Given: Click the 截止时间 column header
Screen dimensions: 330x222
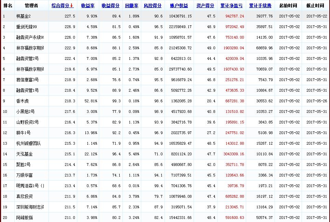Looking at the screenshot, I should (315, 6).
